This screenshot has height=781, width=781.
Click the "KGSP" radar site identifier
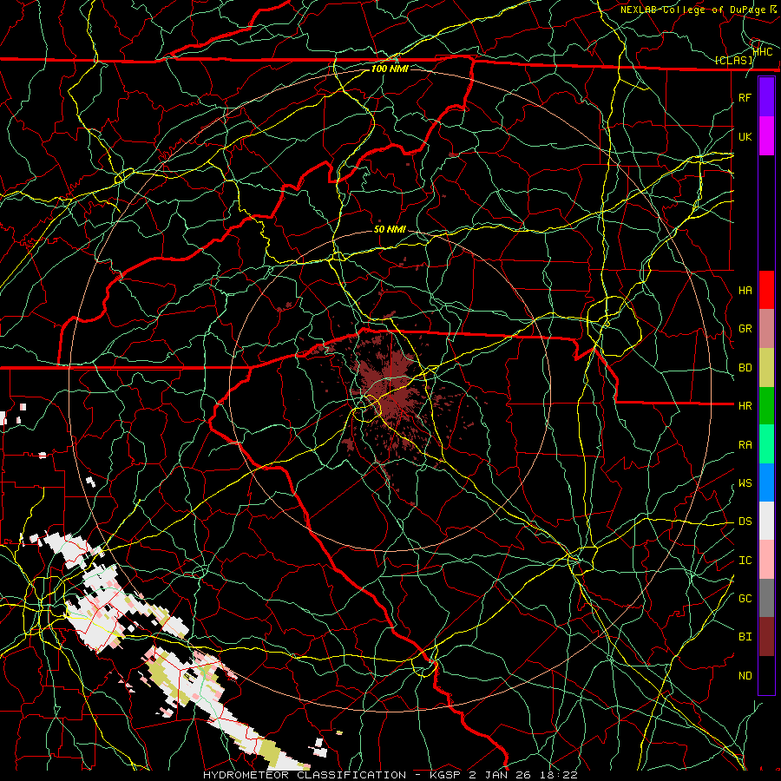click(446, 775)
